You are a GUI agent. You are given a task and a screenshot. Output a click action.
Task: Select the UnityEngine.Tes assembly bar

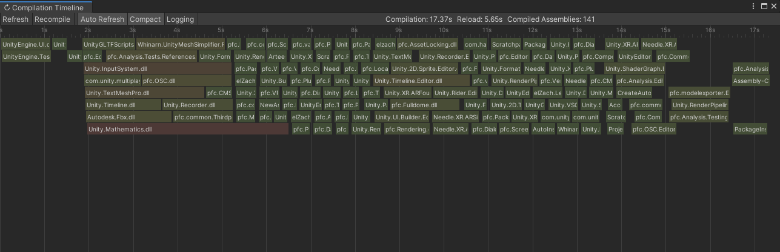point(26,56)
